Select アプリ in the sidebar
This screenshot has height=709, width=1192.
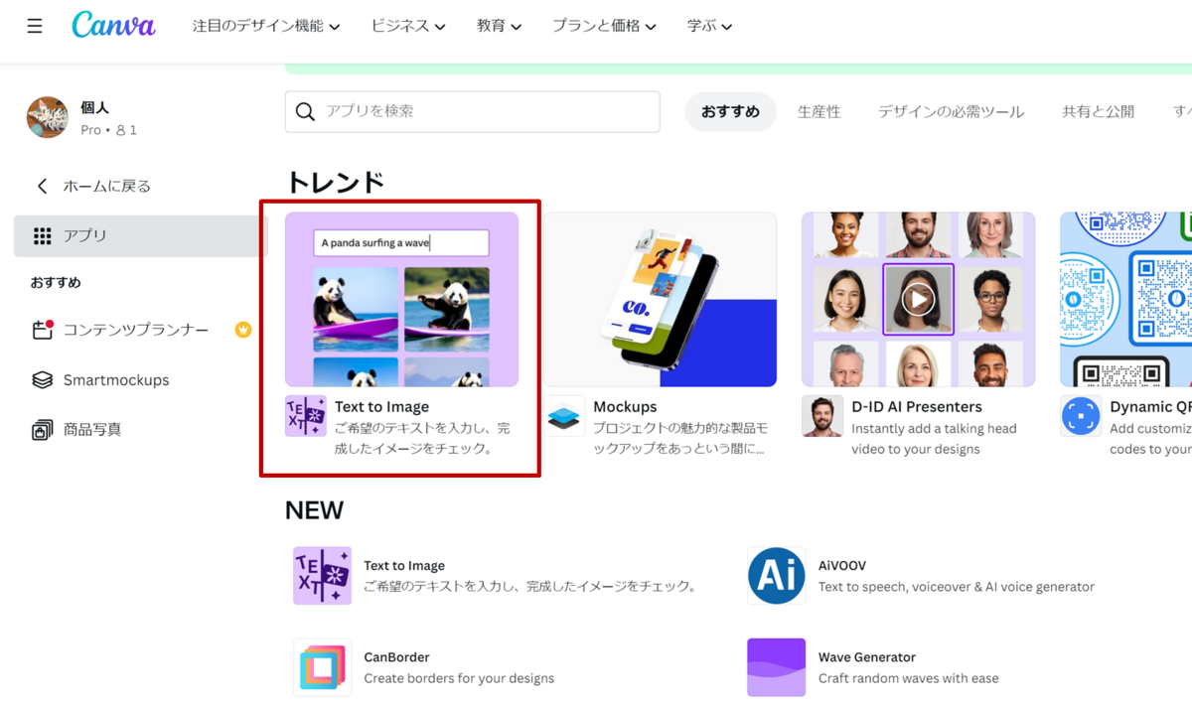[141, 235]
